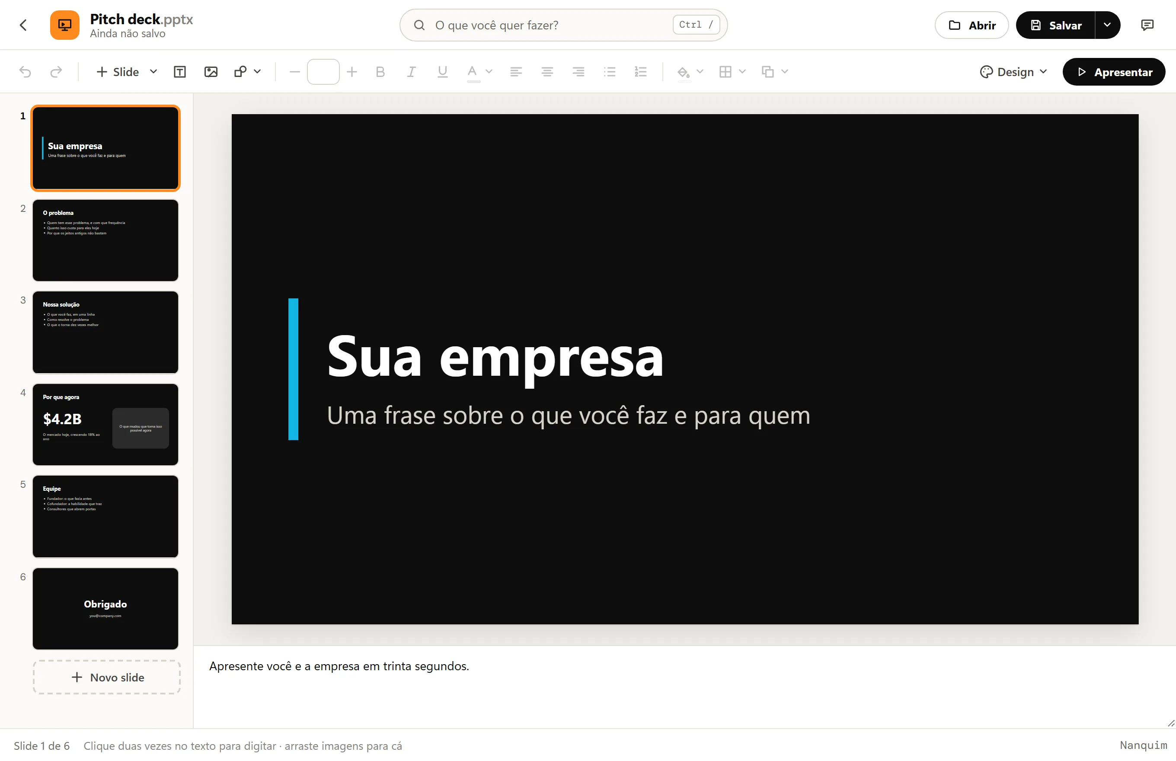
Task: Select slide 1 thumbnail 'Sua empresa'
Action: pyautogui.click(x=105, y=148)
